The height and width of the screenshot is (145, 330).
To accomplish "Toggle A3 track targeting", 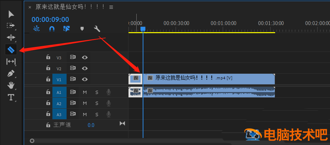I will pos(59,114).
